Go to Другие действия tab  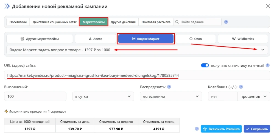(x=123, y=22)
